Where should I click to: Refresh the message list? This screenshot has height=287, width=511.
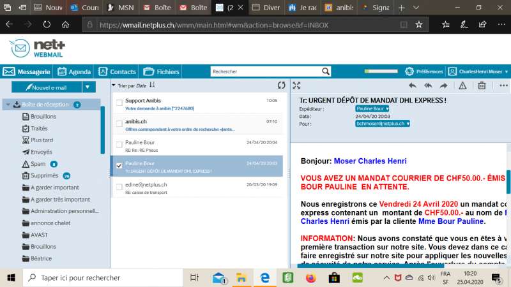[x=281, y=85]
